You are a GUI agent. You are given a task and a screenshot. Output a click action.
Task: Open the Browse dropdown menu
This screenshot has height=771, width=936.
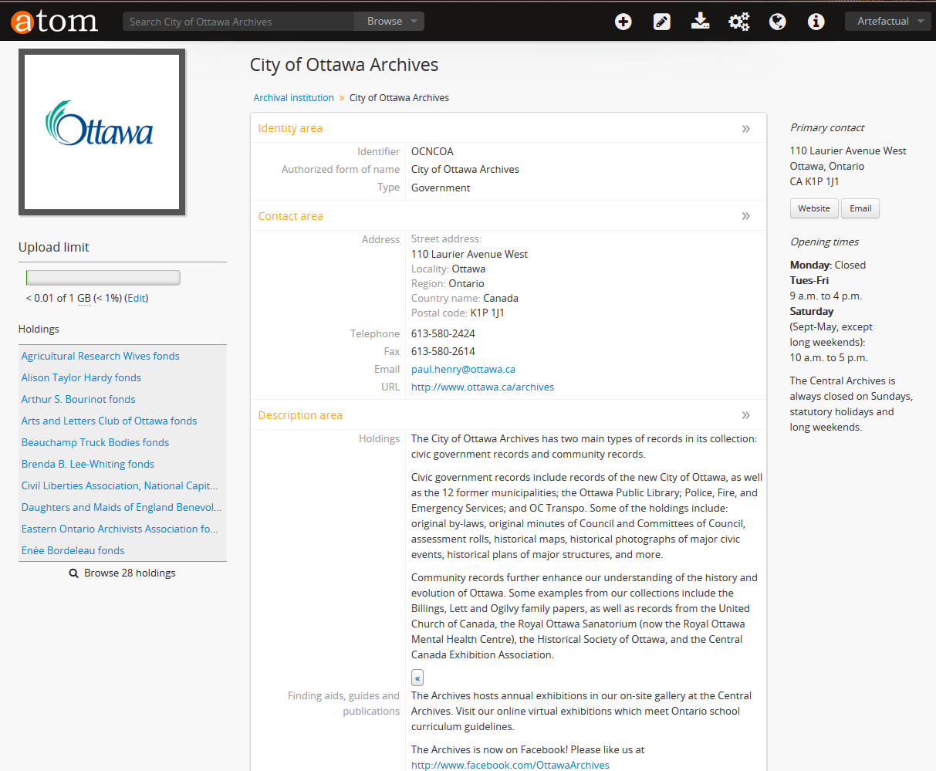pos(390,22)
